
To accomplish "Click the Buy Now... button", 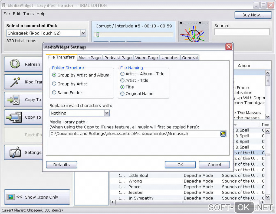I will [x=253, y=15].
